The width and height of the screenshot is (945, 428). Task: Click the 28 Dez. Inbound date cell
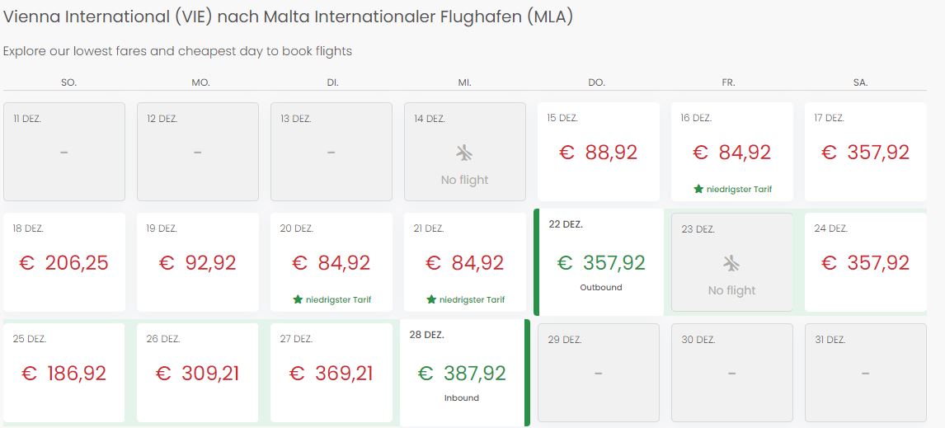464,373
